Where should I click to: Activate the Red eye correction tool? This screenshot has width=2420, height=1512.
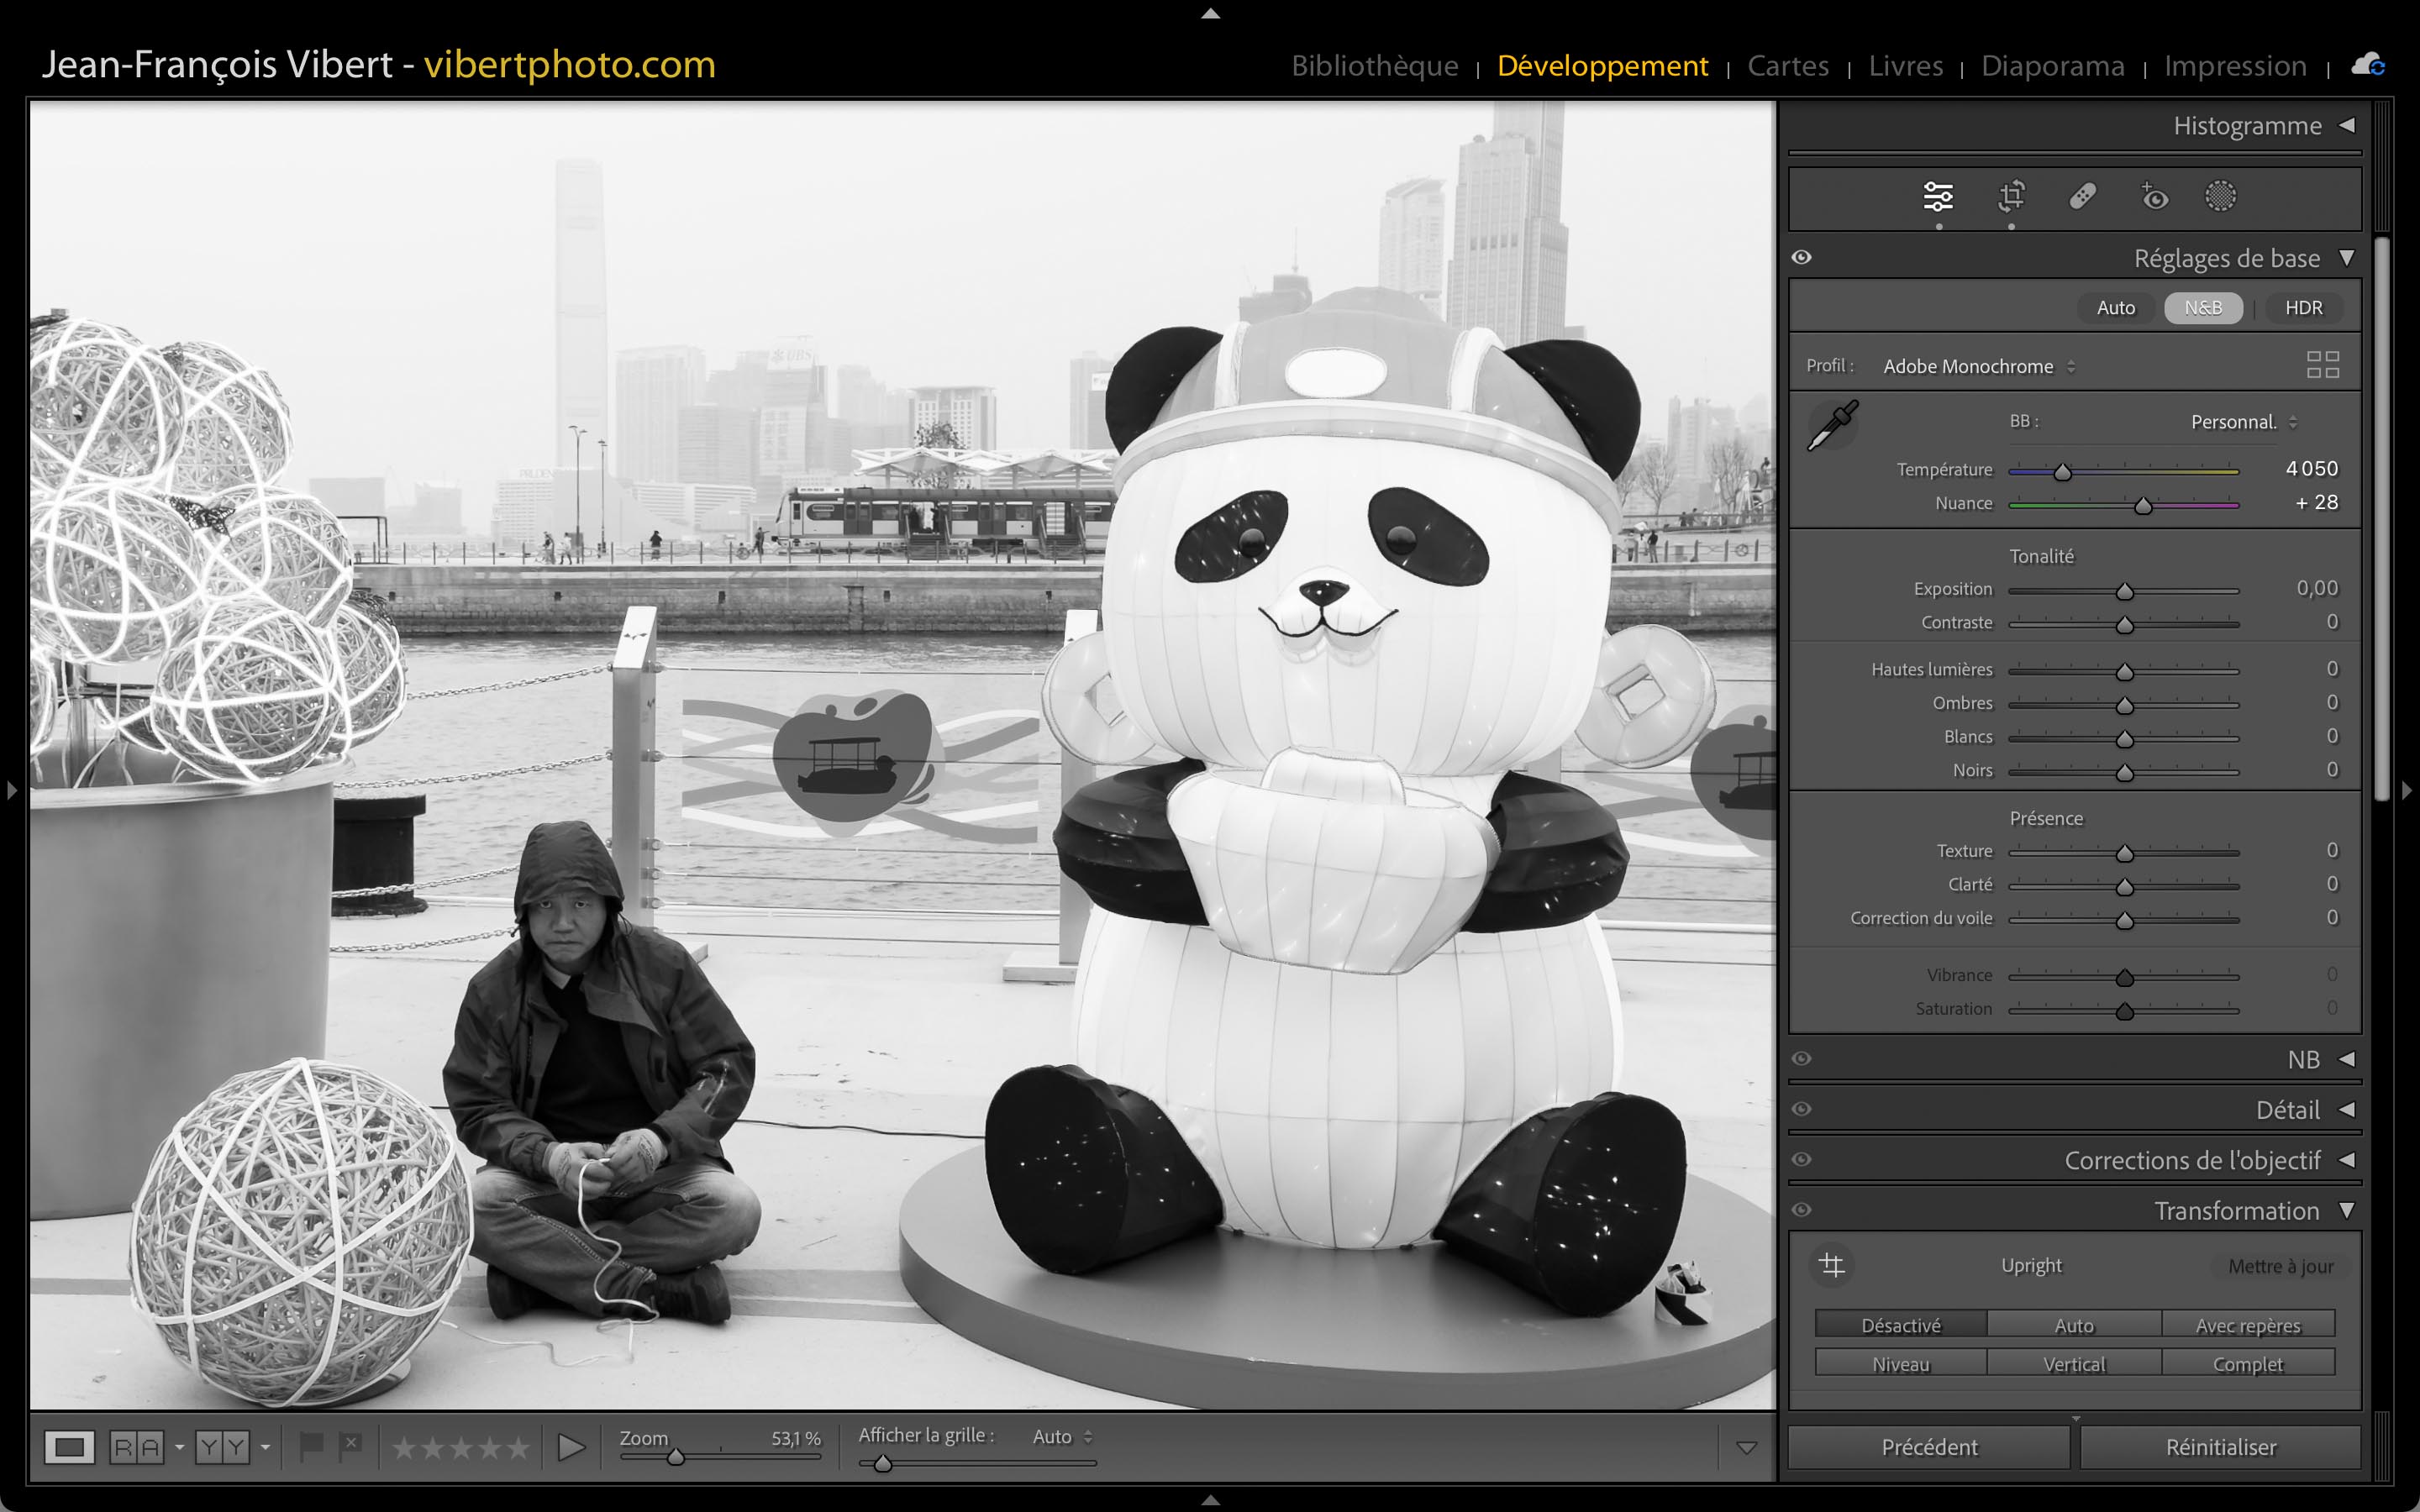click(2154, 197)
